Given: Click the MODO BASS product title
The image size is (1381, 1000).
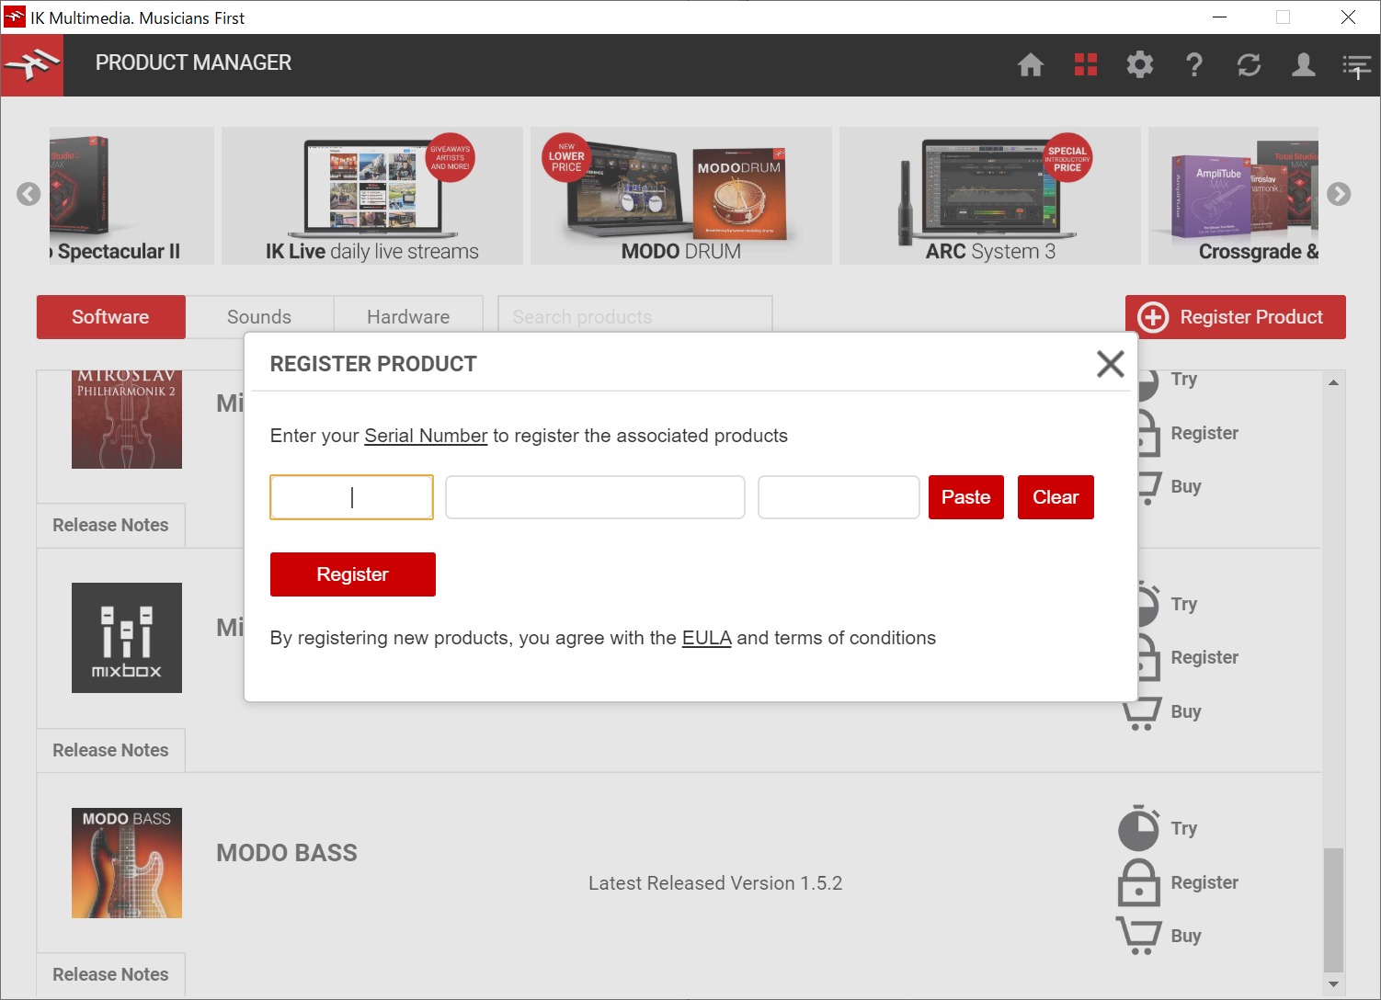Looking at the screenshot, I should point(287,853).
